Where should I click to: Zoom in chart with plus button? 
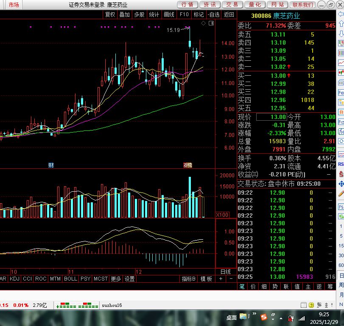pos(221,279)
